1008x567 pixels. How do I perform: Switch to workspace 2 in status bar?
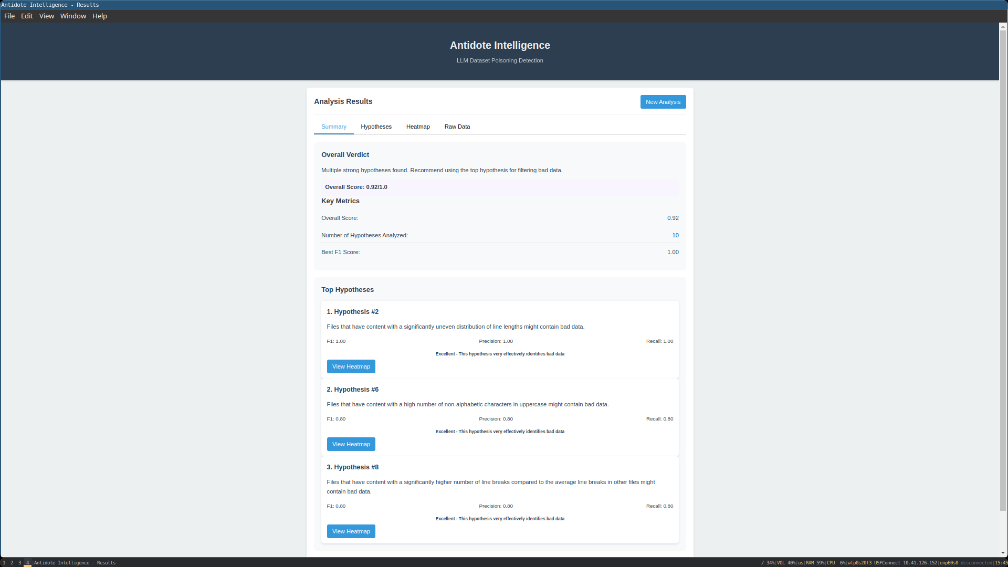(12, 563)
